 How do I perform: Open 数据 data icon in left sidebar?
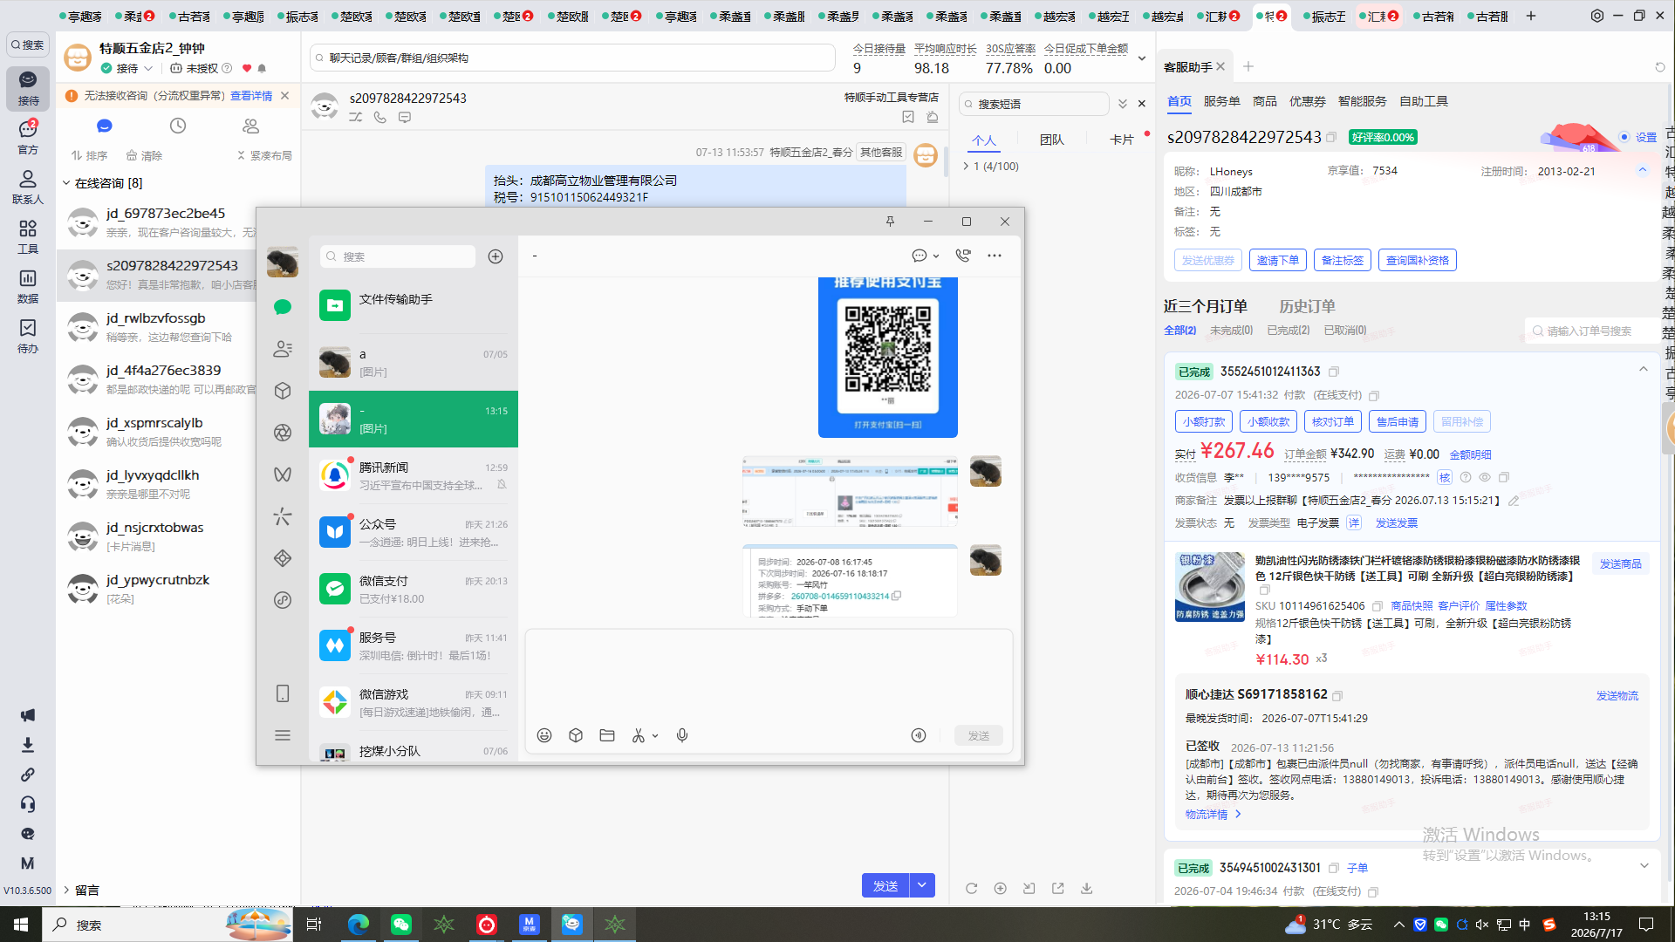[x=28, y=285]
